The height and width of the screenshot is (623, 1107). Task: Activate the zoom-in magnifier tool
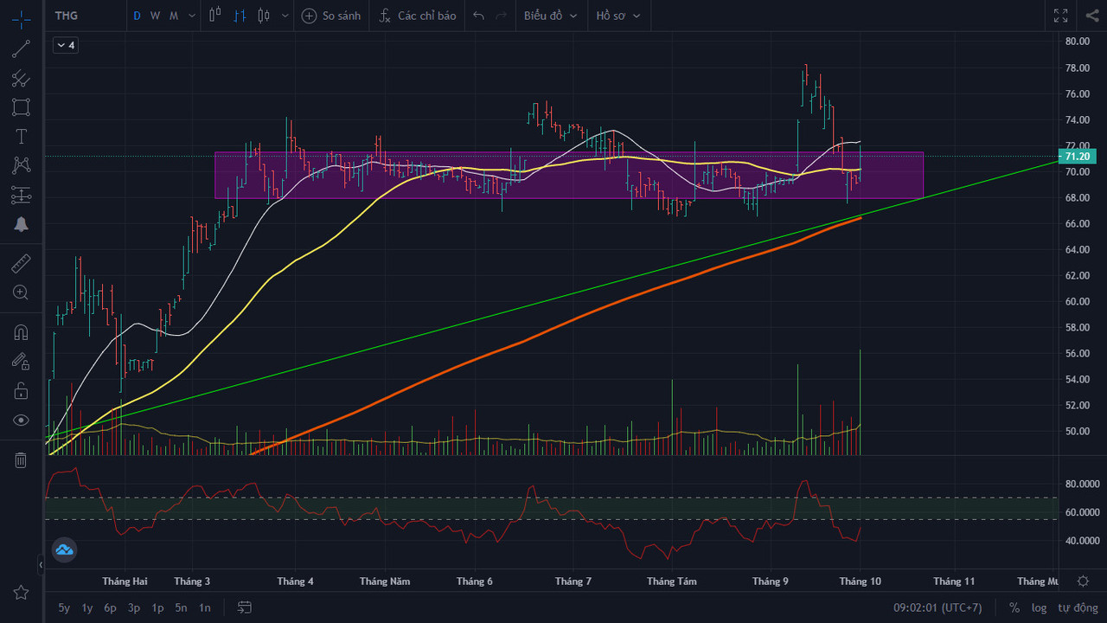coord(21,292)
